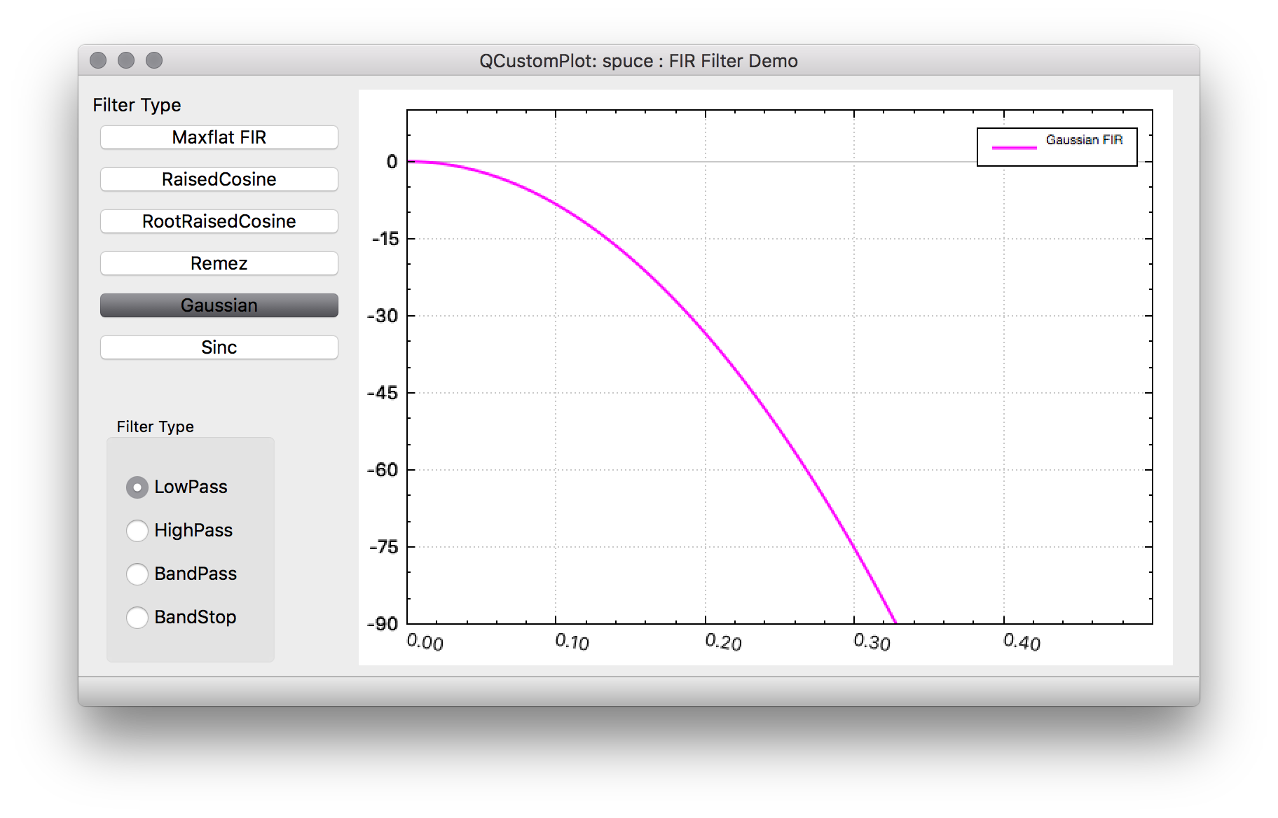Select the Sinc filter
Image resolution: width=1278 pixels, height=818 pixels.
point(219,347)
